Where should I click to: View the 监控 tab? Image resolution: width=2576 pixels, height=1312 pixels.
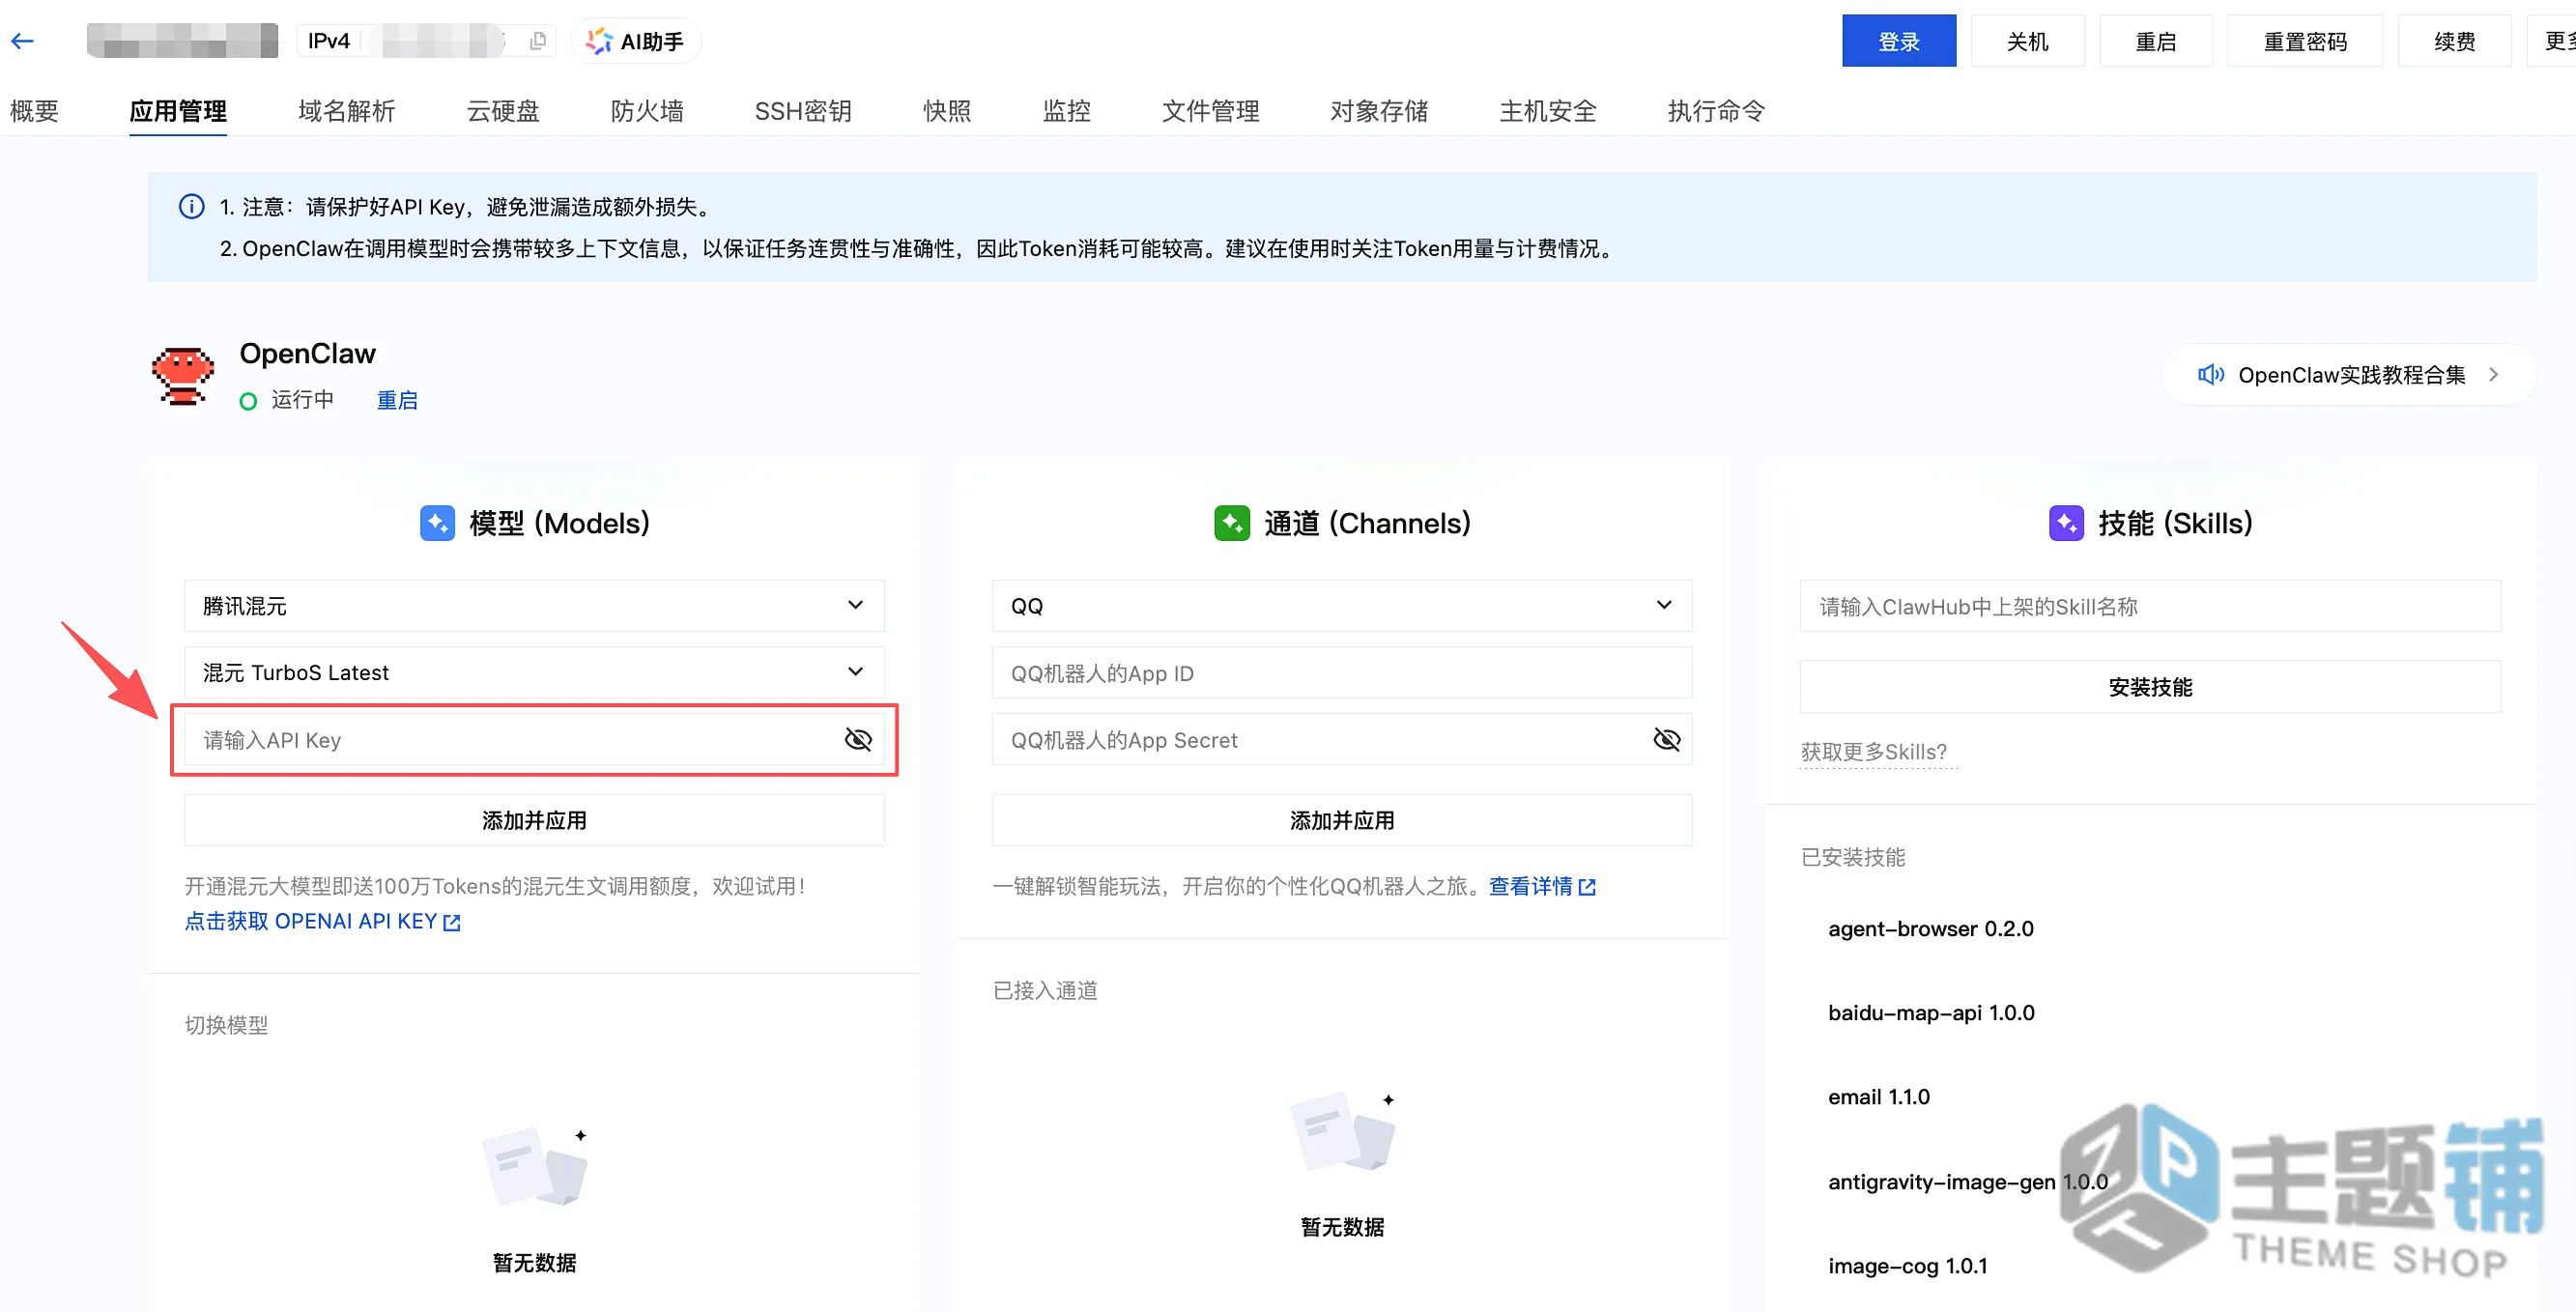[x=1066, y=111]
